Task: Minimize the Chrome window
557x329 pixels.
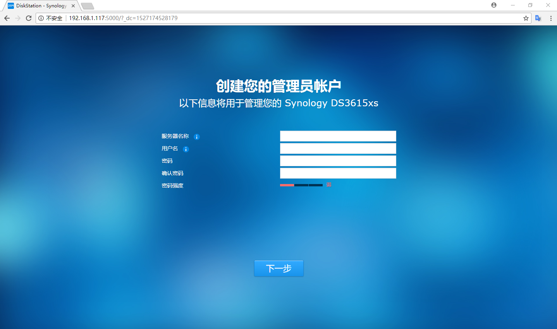Action: point(513,5)
